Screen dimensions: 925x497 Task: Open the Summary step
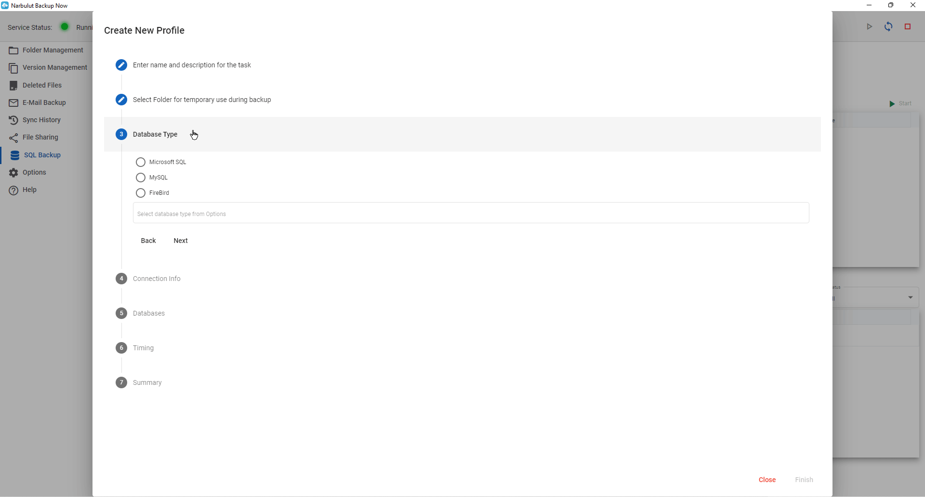click(x=147, y=382)
